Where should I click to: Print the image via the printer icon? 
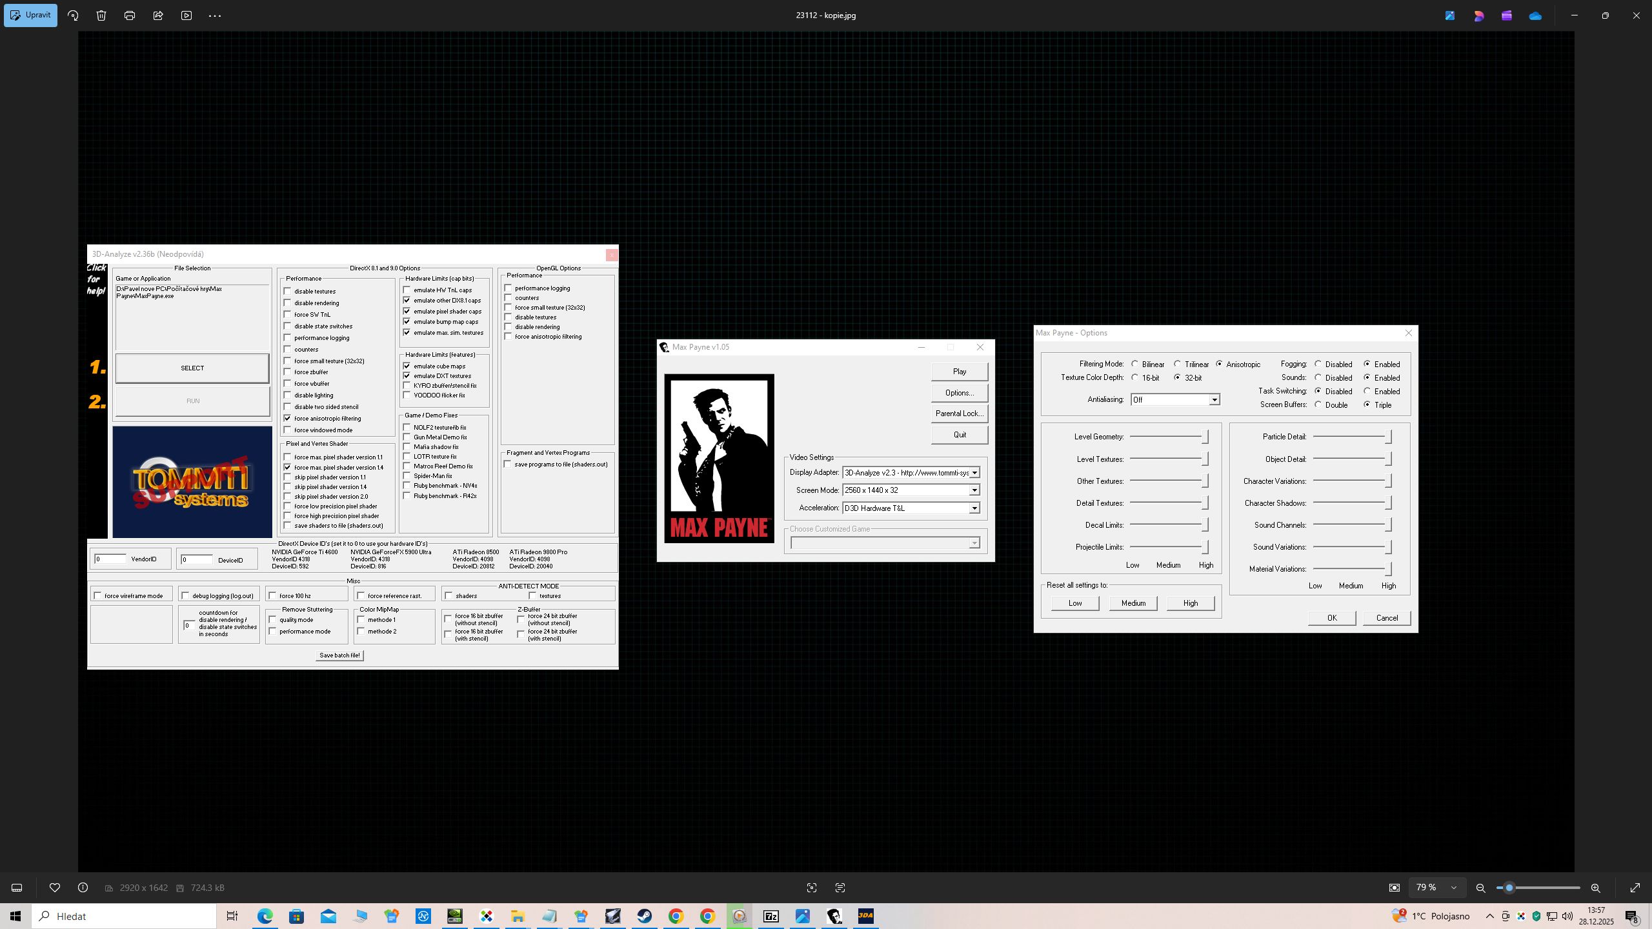tap(130, 15)
